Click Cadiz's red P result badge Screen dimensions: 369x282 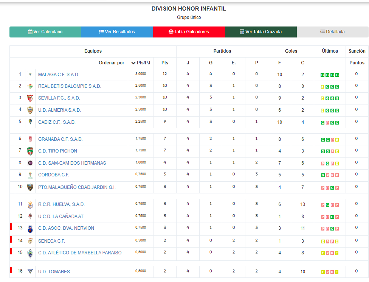tap(327, 123)
